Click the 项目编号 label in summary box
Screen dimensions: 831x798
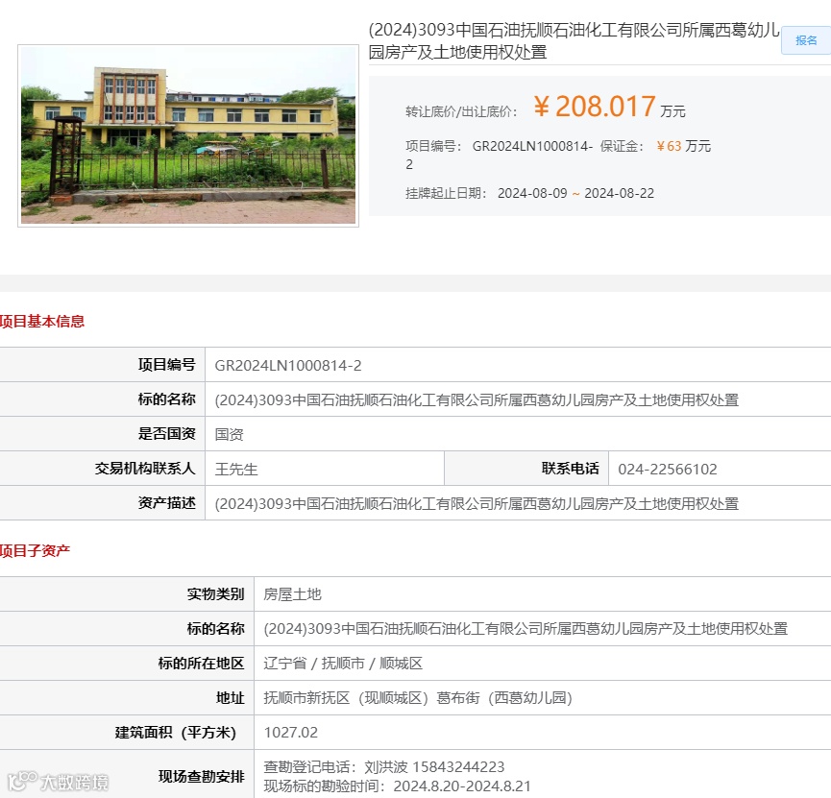[433, 146]
